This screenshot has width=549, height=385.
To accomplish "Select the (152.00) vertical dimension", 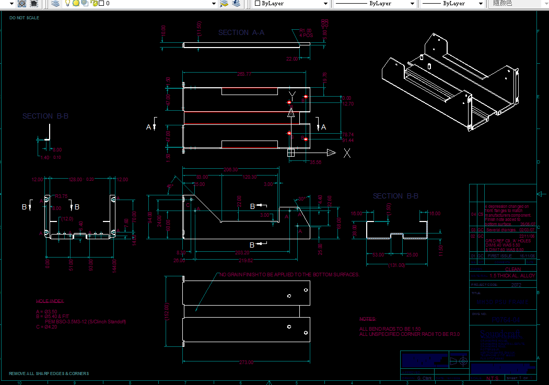I will (x=167, y=311).
